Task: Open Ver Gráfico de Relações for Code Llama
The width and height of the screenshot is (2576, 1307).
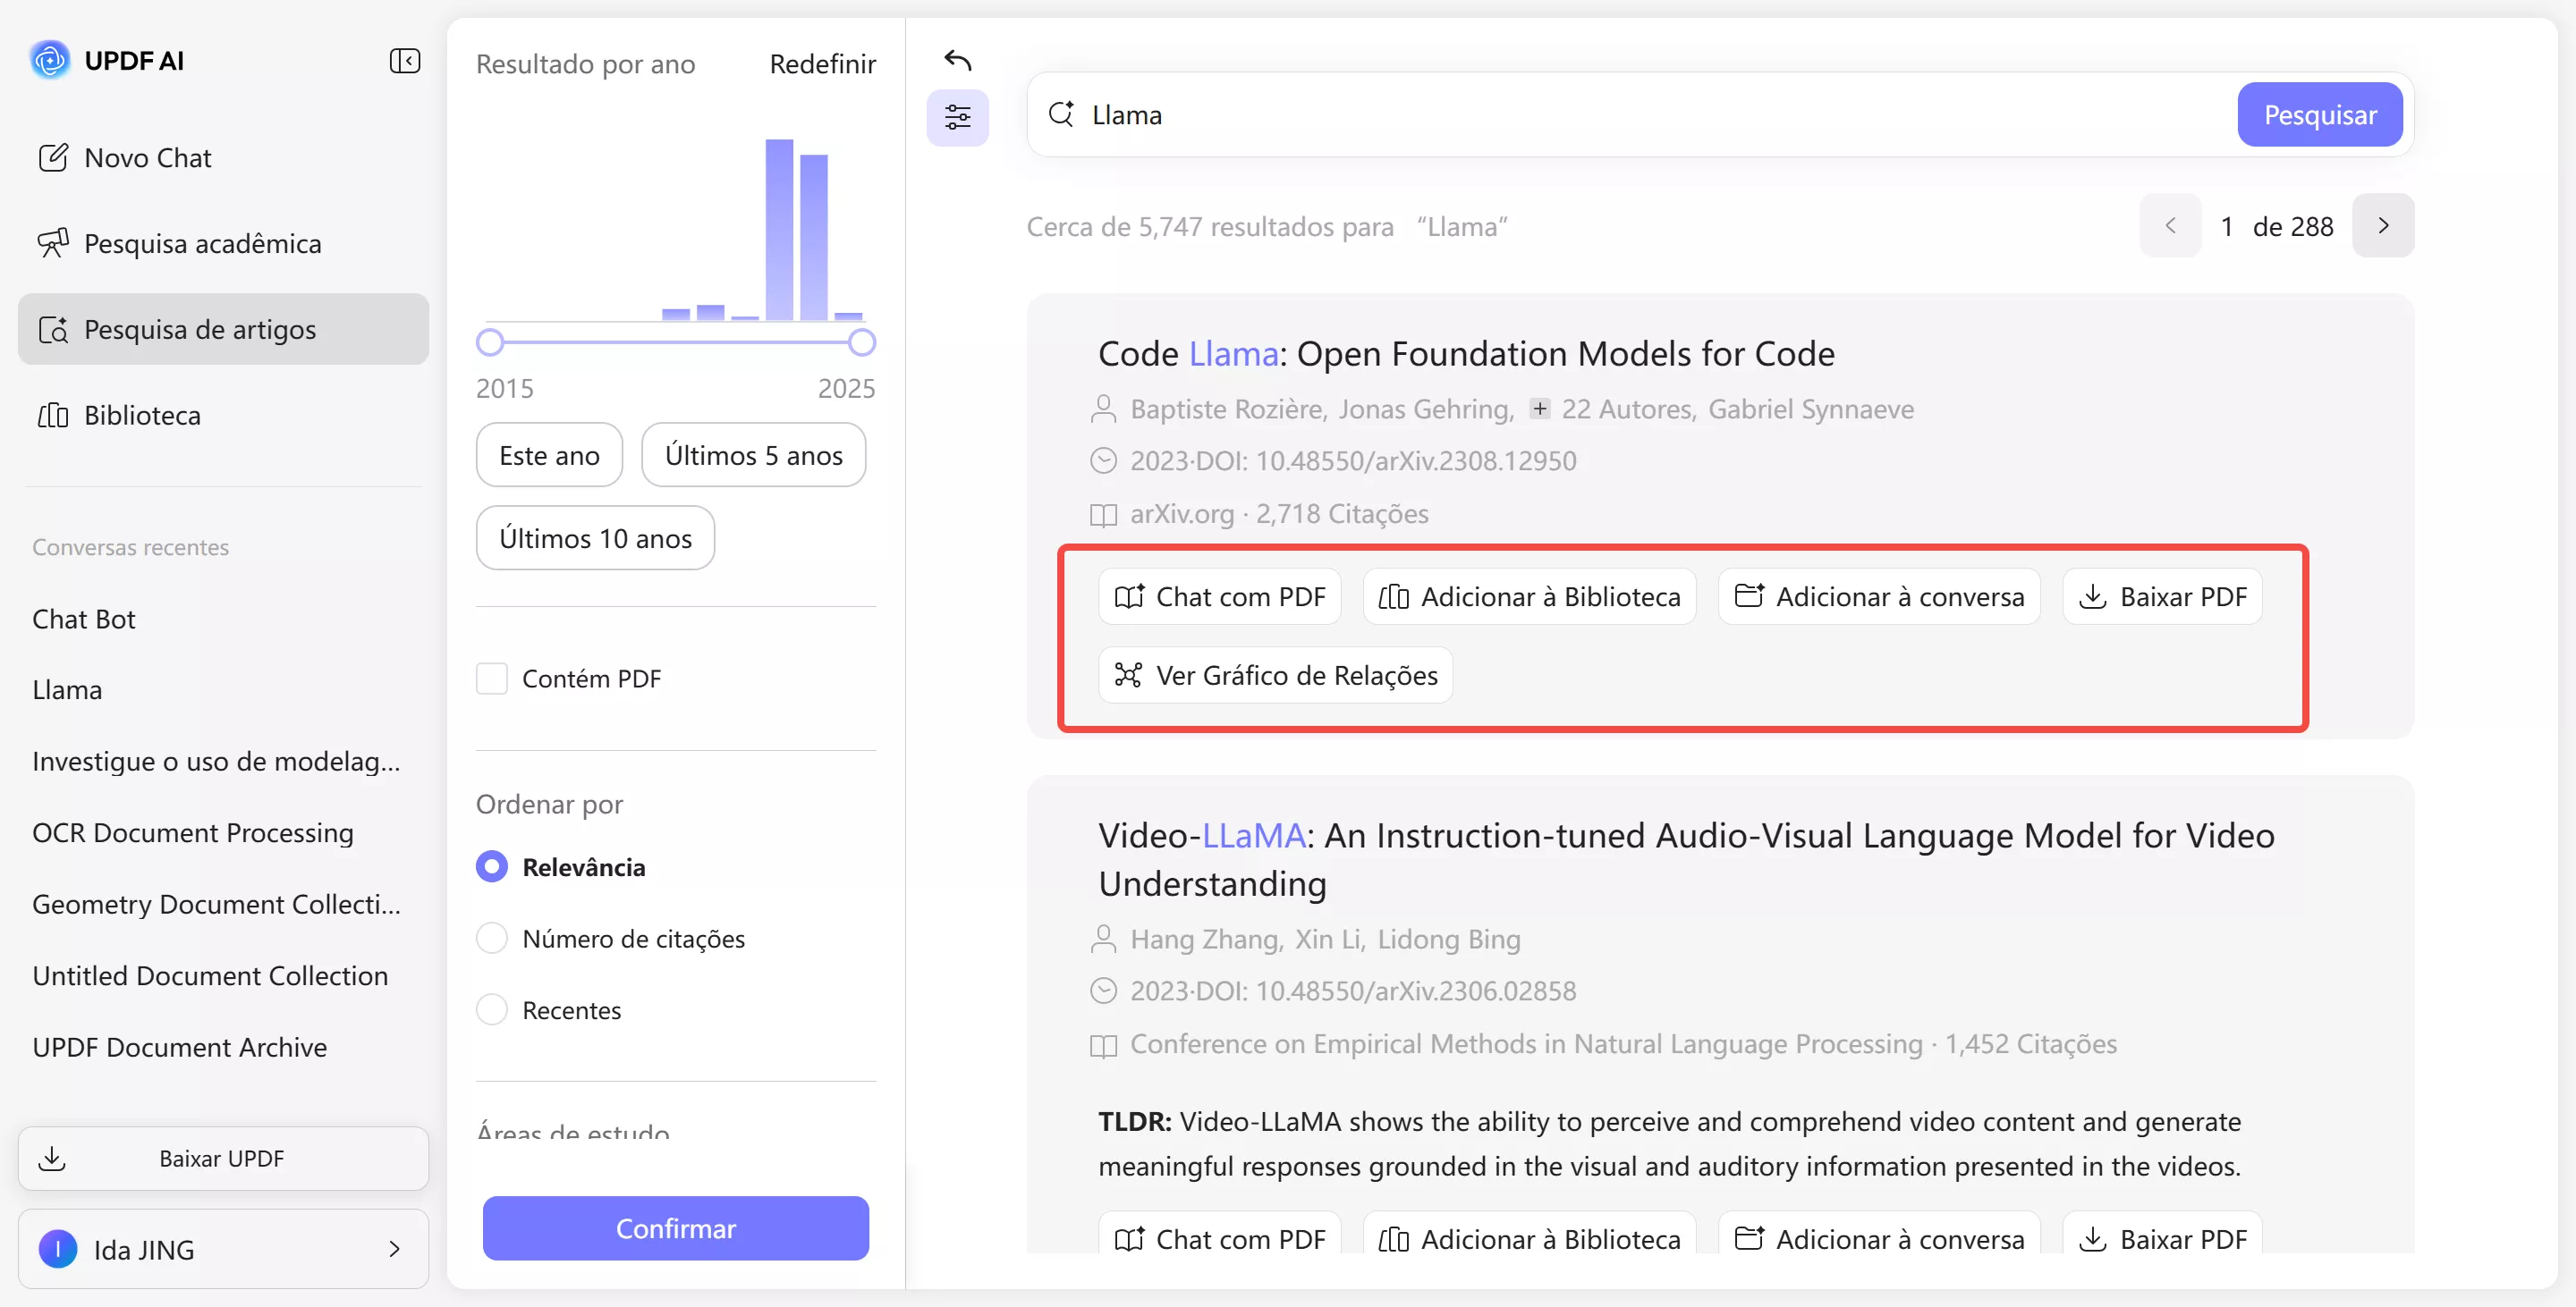Action: point(1275,676)
